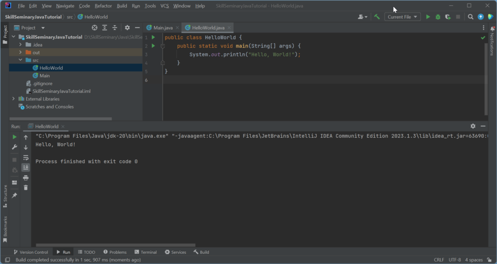Image resolution: width=497 pixels, height=264 pixels.
Task: Collapse the SkillSeminaryJavaTutorial root node
Action: [14, 37]
